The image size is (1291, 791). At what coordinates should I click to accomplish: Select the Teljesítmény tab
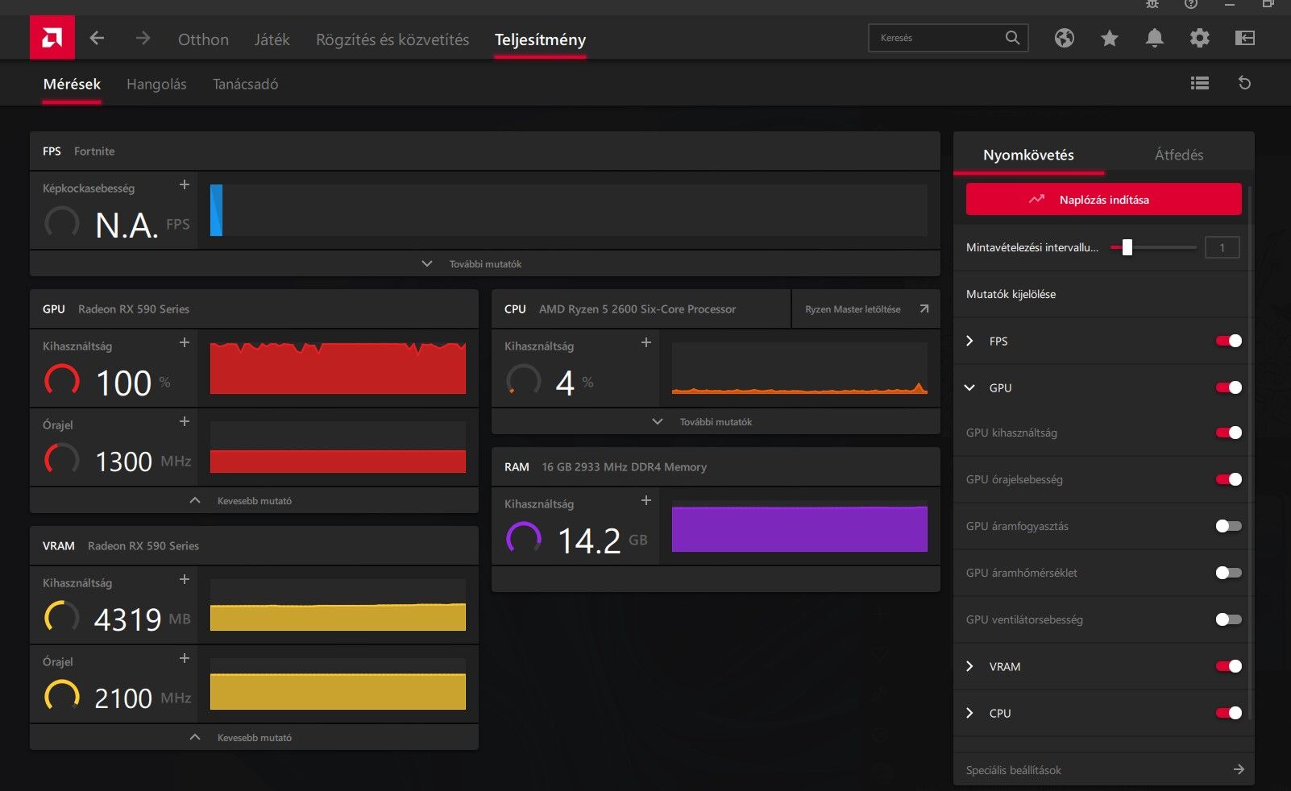click(540, 39)
